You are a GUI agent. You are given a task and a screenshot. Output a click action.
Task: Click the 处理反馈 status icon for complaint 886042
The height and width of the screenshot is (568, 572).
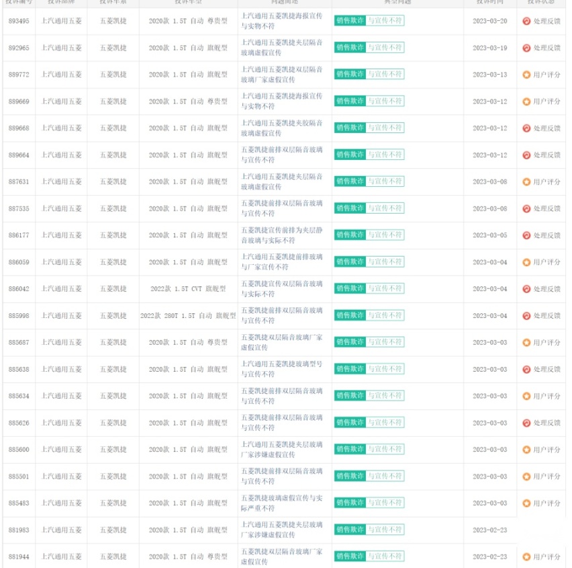526,289
